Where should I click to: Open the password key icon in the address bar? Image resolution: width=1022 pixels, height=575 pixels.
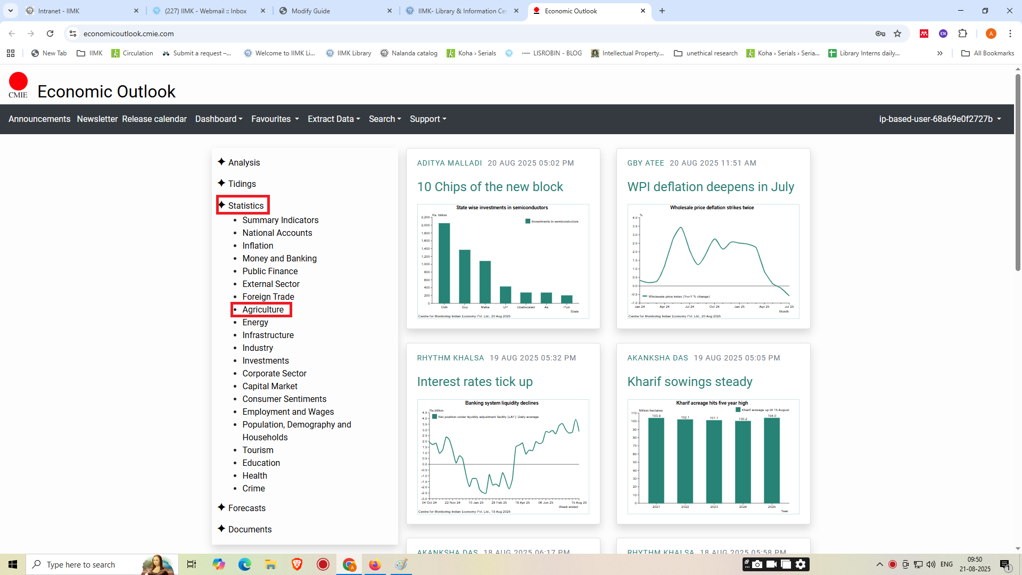pos(880,34)
